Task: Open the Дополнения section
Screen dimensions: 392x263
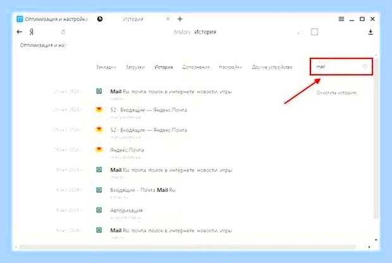Action: 196,67
